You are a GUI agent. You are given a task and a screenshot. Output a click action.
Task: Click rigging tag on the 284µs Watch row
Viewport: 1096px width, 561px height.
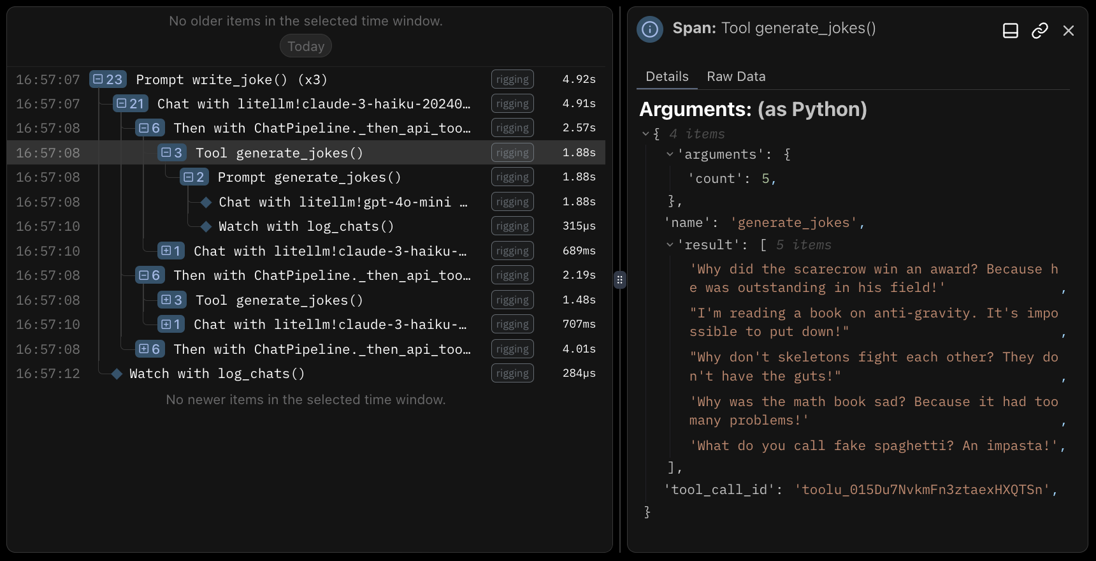(512, 374)
